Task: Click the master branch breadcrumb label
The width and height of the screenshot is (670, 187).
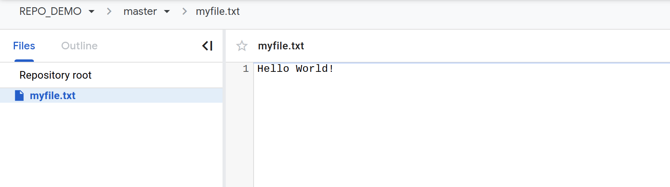Action: (x=140, y=11)
